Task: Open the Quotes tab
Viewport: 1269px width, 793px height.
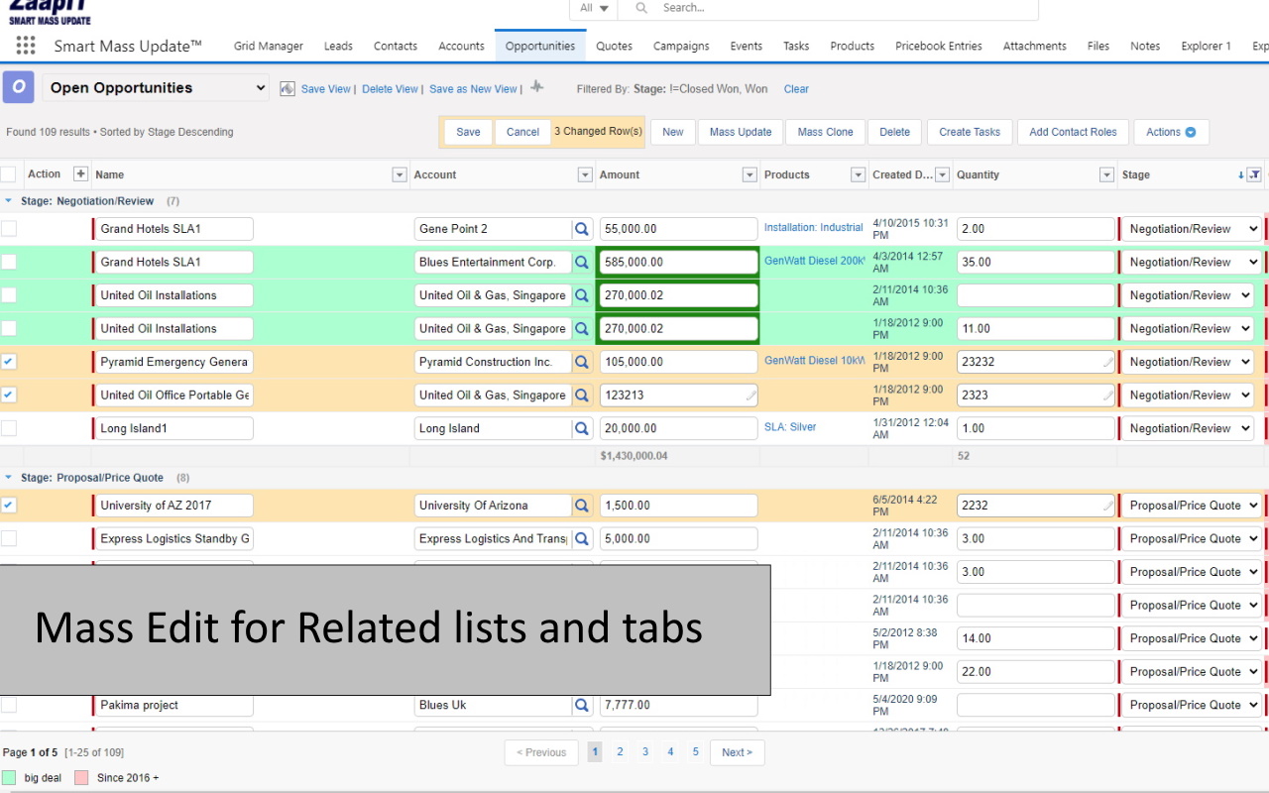Action: tap(615, 46)
